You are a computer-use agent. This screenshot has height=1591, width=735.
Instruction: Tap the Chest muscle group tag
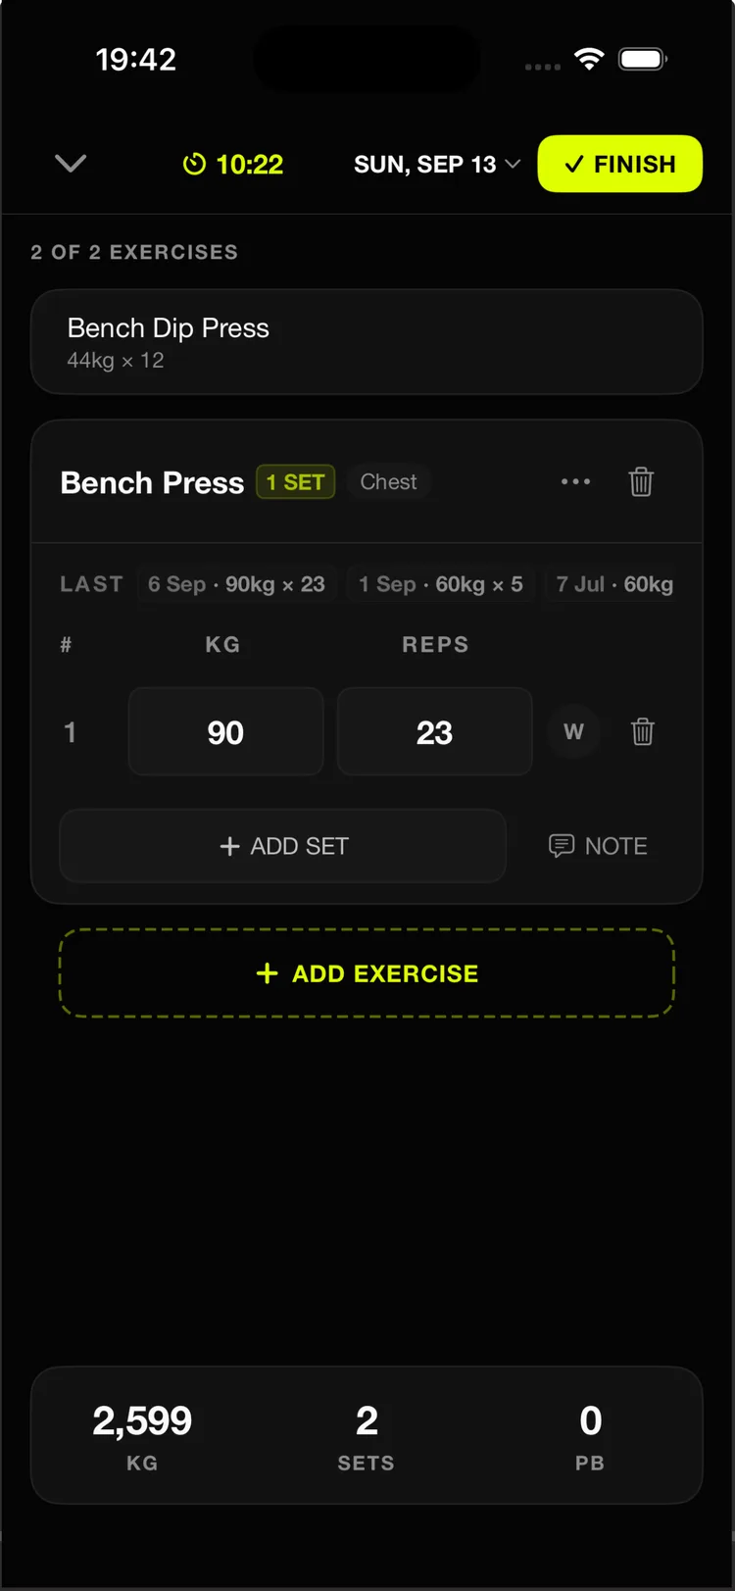tap(388, 482)
